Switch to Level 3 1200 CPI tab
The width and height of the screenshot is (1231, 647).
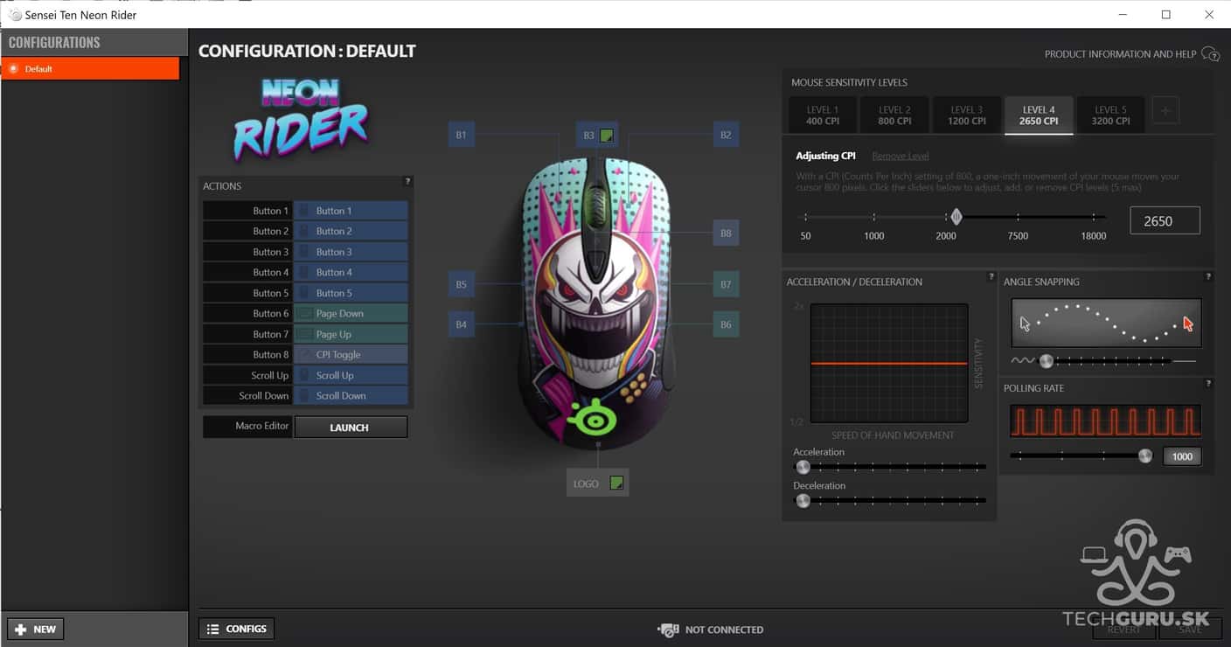click(x=967, y=115)
